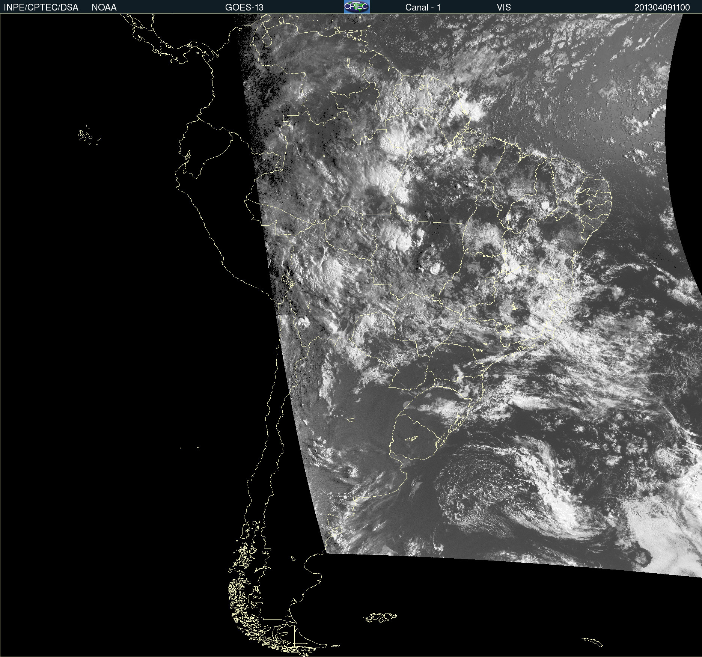Click the INPE/CPTEC/DSA header label
702x657 pixels.
(41, 8)
